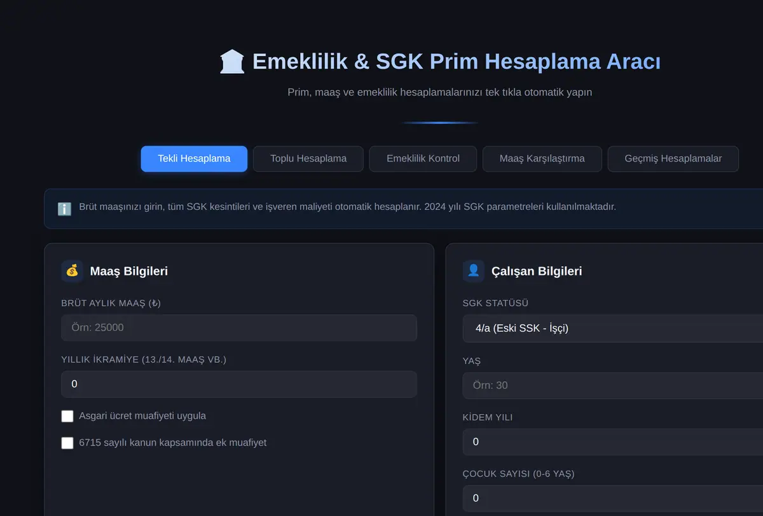This screenshot has width=763, height=516.
Task: Click the SGK STATÜSÜ label
Action: pos(496,303)
